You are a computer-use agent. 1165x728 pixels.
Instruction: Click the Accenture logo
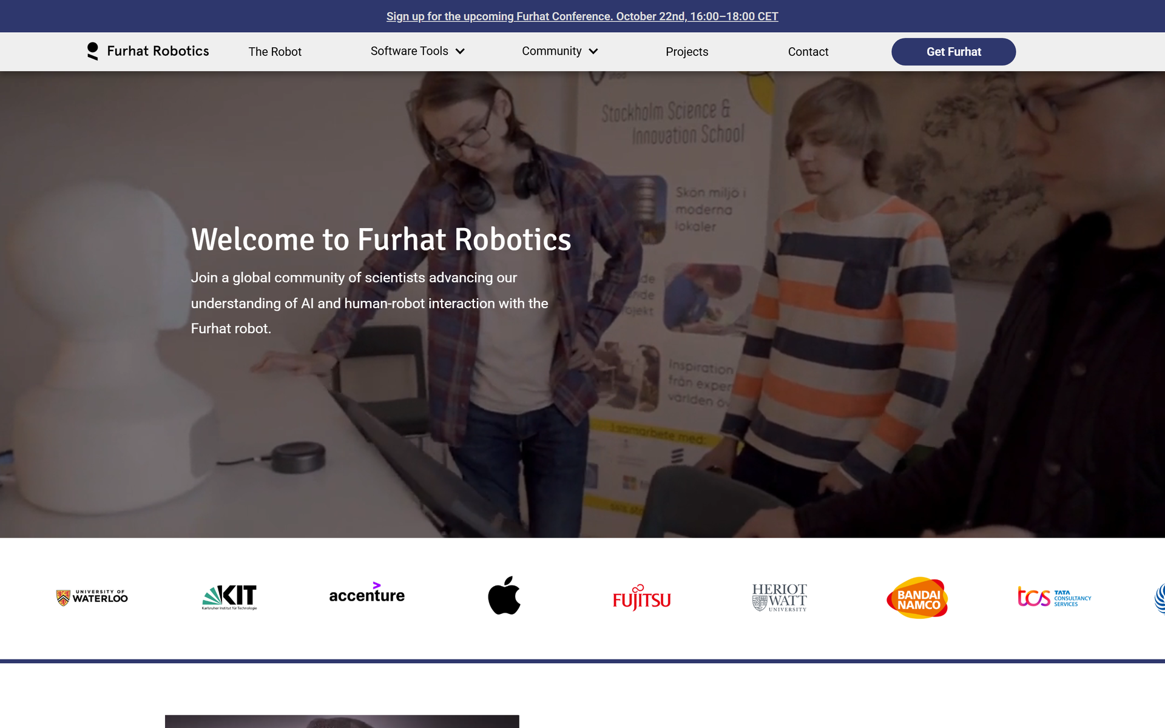pyautogui.click(x=366, y=592)
